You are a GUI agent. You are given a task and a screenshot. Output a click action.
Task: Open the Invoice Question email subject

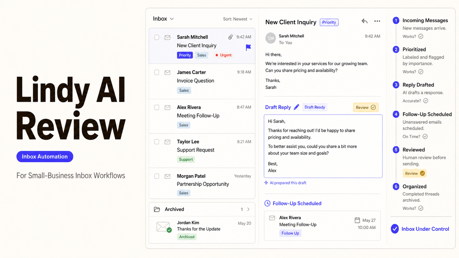(195, 81)
